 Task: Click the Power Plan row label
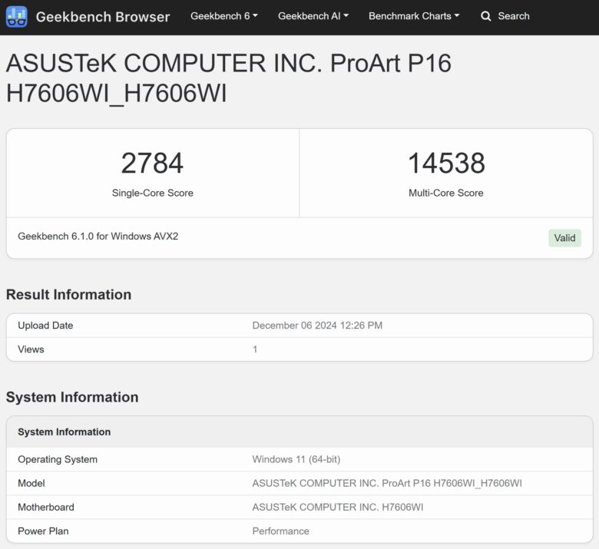43,531
